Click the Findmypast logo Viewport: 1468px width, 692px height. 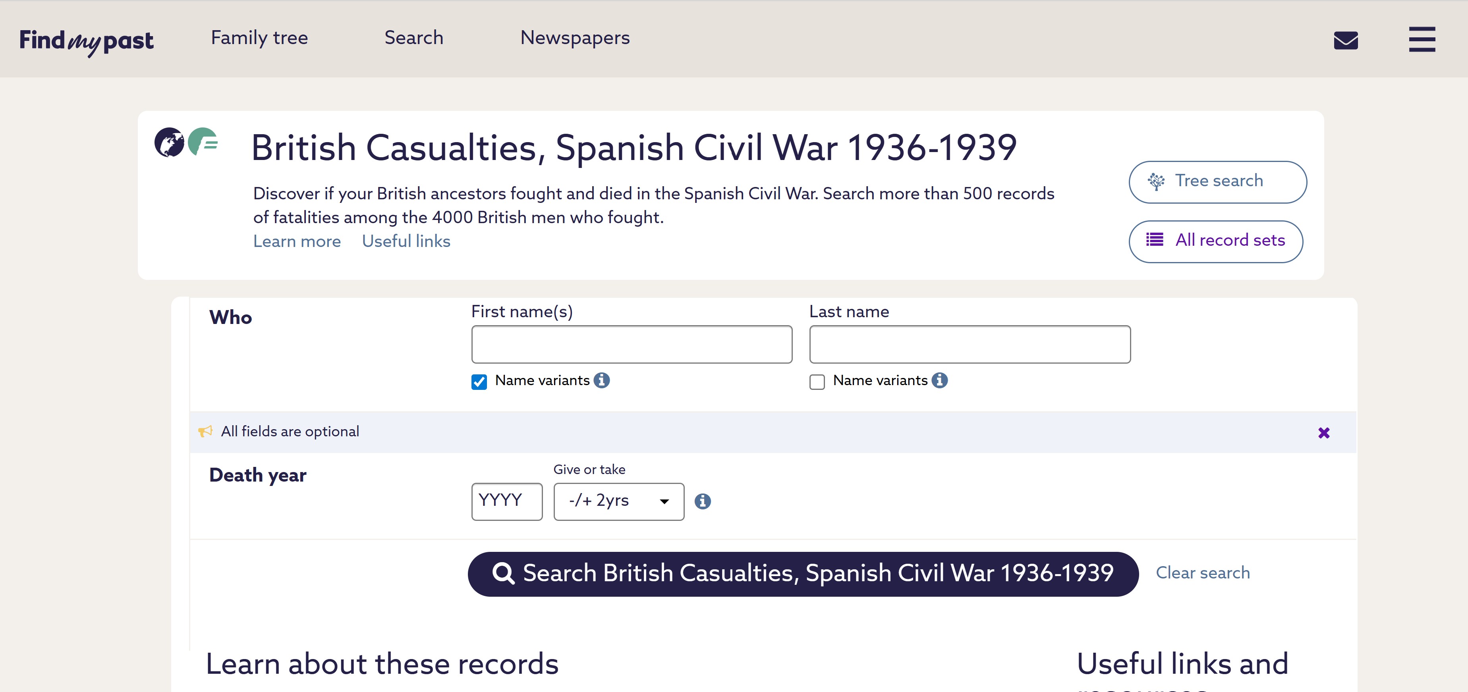86,41
